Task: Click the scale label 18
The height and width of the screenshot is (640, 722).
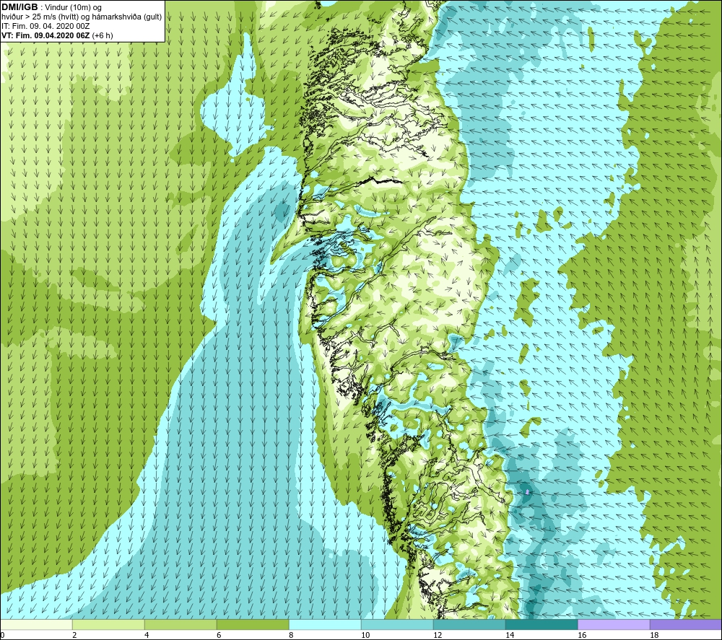Action: [654, 635]
